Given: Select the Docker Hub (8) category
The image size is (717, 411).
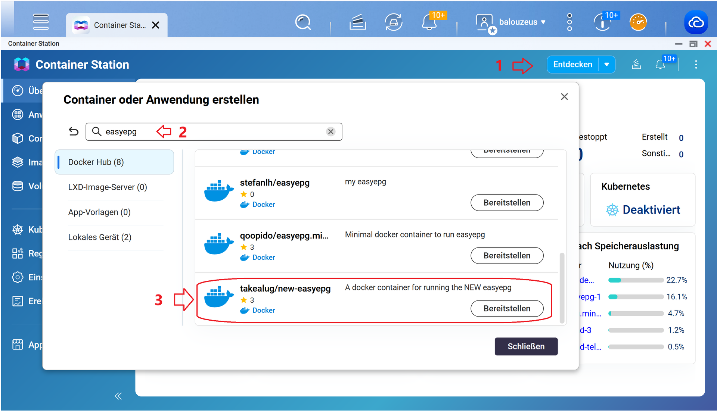Looking at the screenshot, I should 114,162.
